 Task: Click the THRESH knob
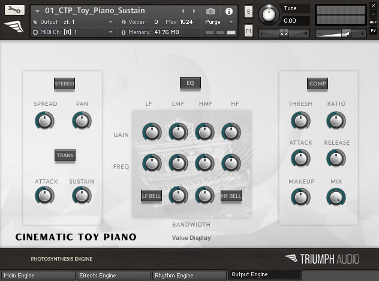pyautogui.click(x=300, y=121)
